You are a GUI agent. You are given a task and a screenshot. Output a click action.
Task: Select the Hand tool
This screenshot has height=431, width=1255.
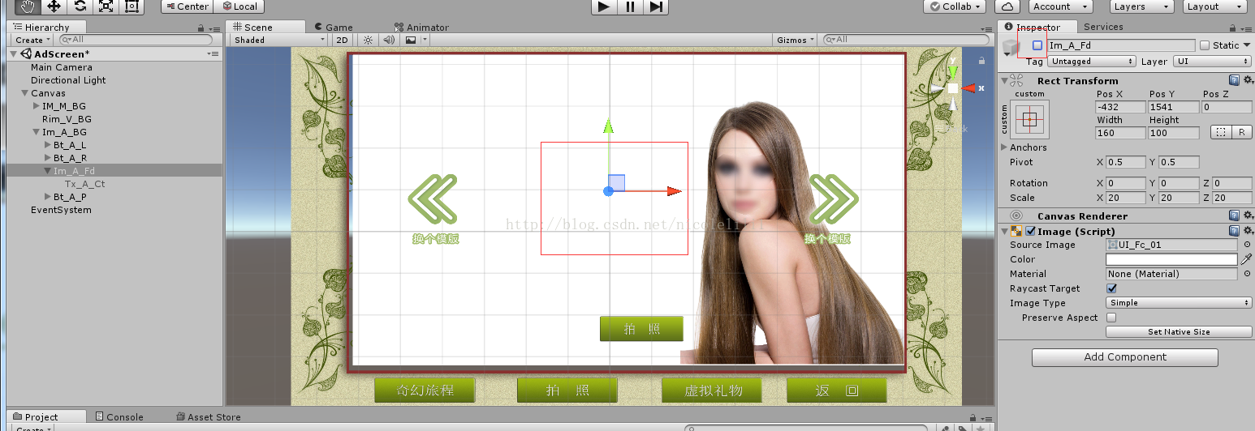(28, 6)
